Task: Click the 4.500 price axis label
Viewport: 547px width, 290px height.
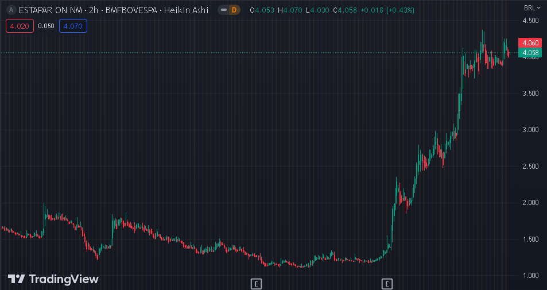Action: (x=530, y=21)
